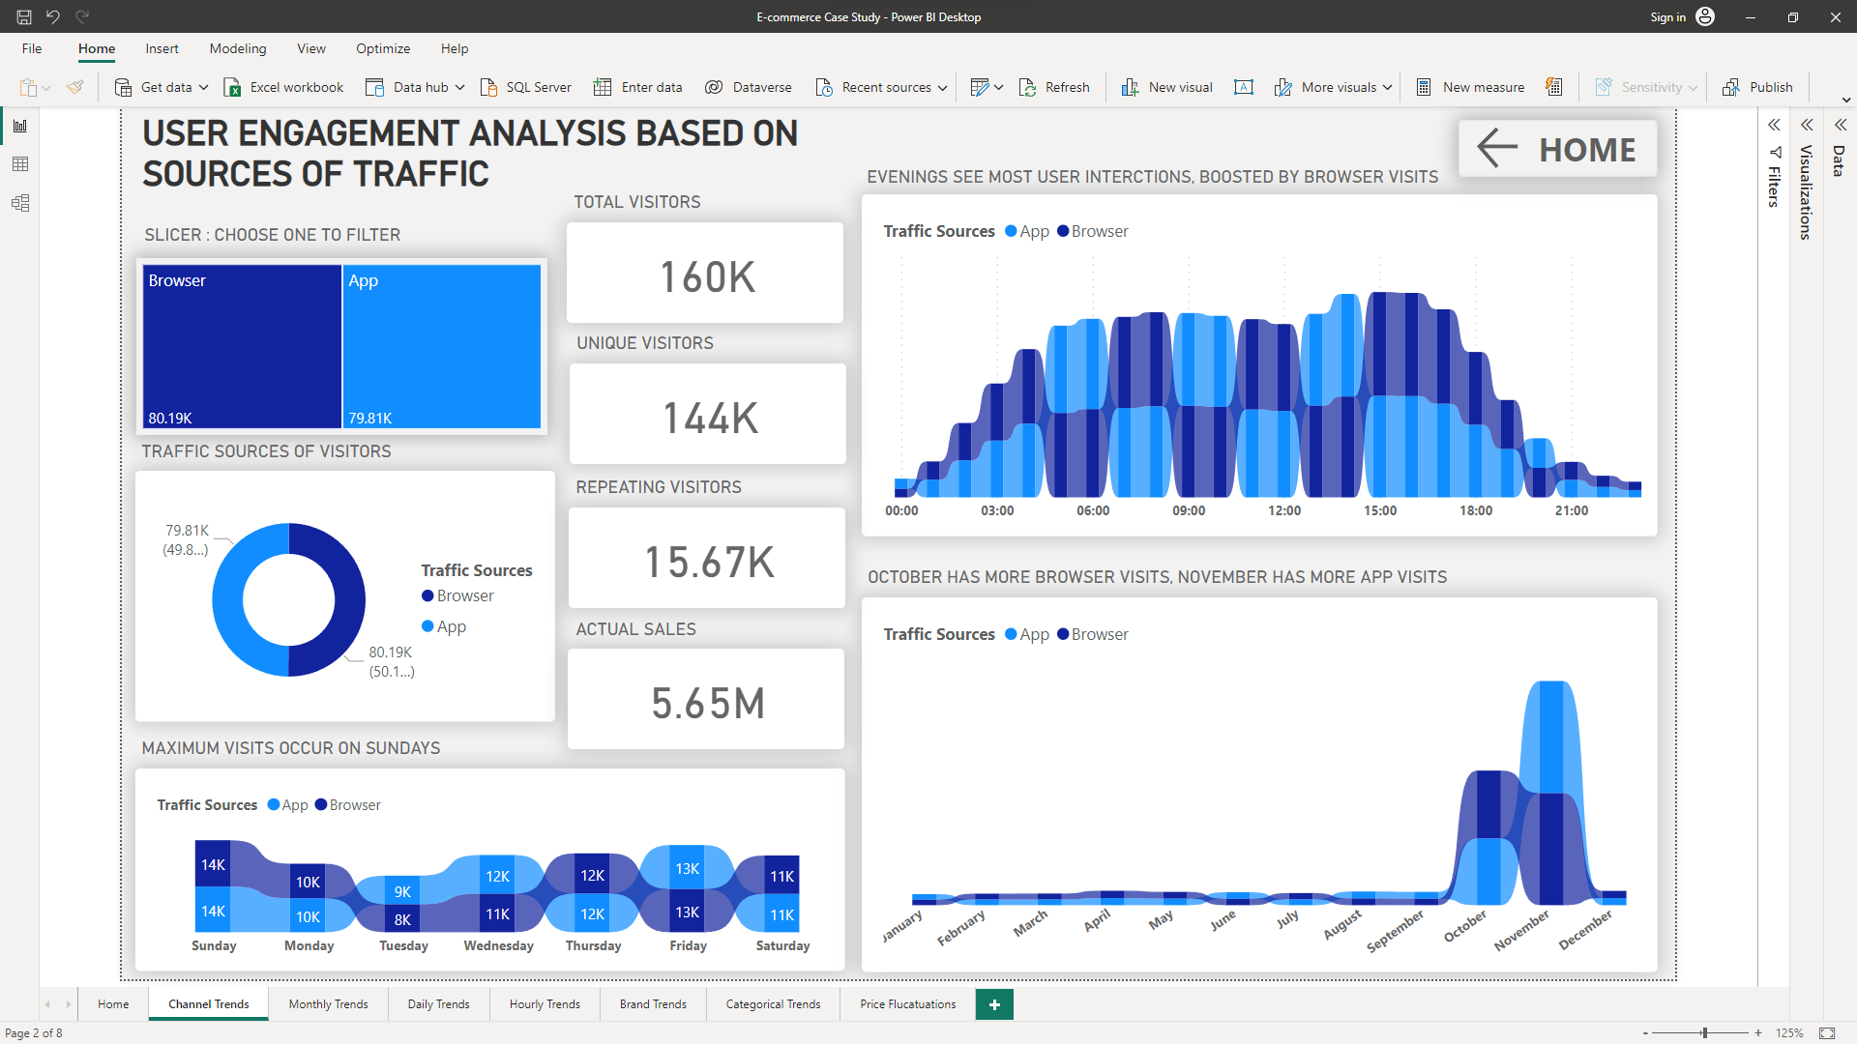Viewport: 1857px width, 1044px height.
Task: Click the 160K total visitors card
Action: [x=705, y=273]
